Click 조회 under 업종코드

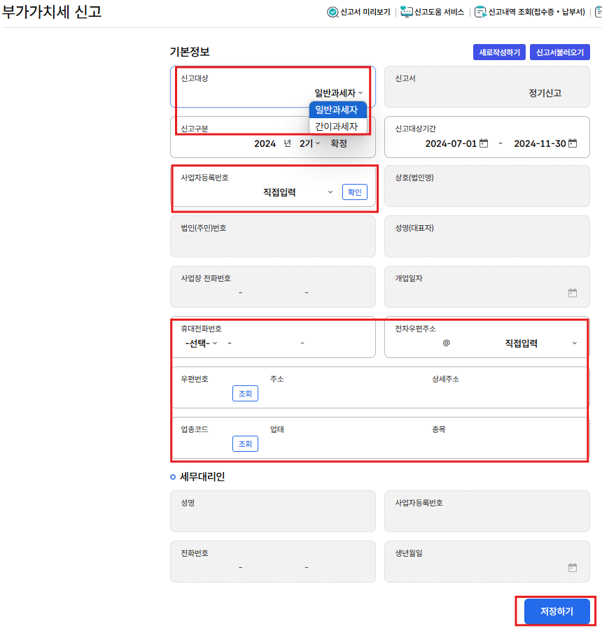[245, 444]
